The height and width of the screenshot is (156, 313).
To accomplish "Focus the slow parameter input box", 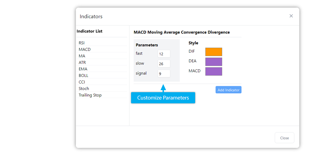I will point(164,64).
